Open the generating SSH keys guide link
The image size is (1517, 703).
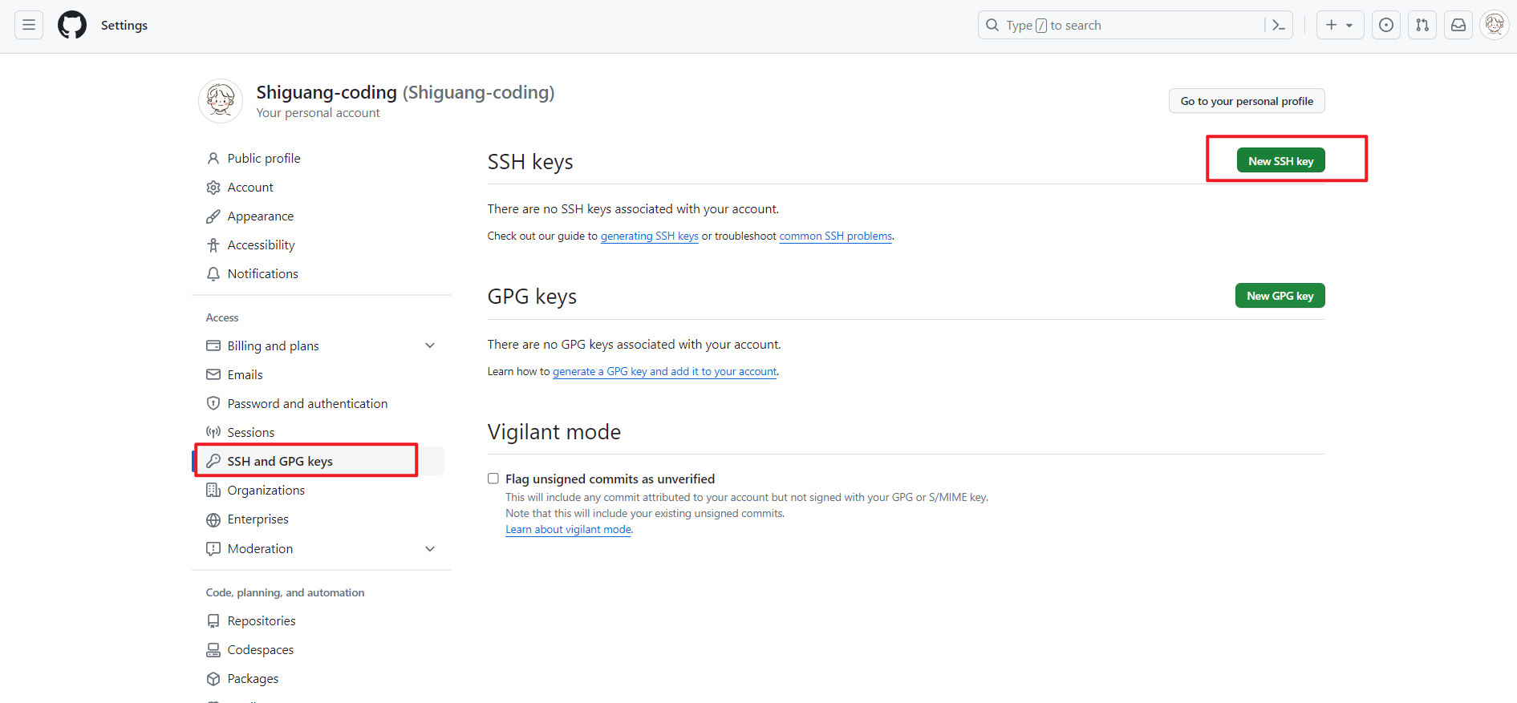coord(650,236)
